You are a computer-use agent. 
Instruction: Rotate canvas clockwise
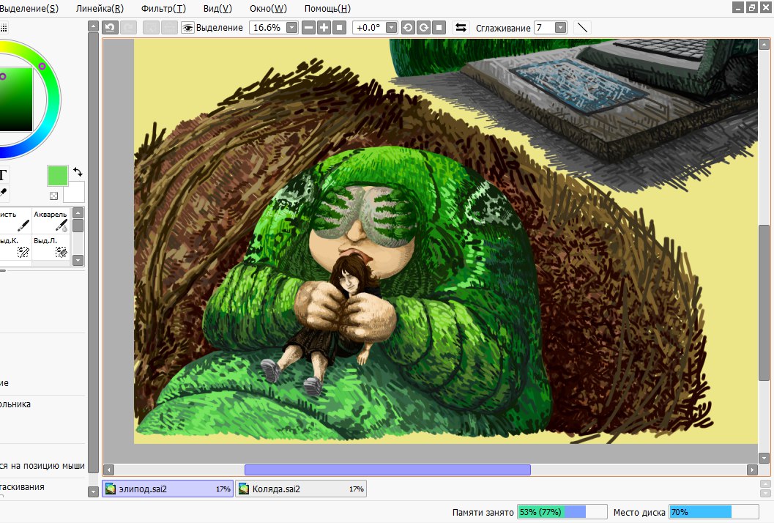coord(423,28)
